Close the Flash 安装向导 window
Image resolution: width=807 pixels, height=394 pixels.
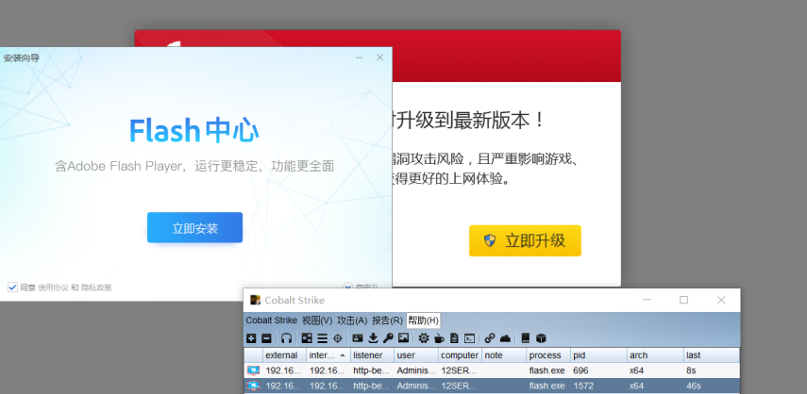379,57
